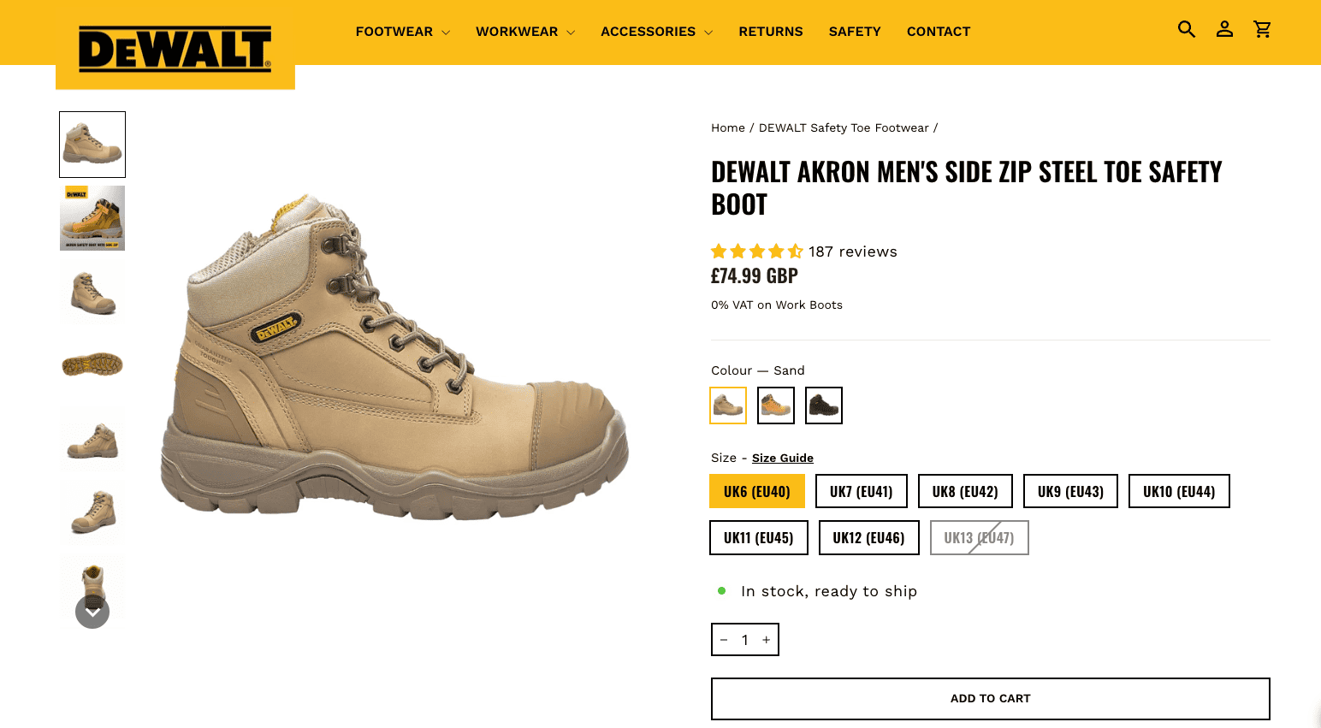Select size UK9 (EU43)
This screenshot has width=1321, height=728.
[x=1070, y=491]
